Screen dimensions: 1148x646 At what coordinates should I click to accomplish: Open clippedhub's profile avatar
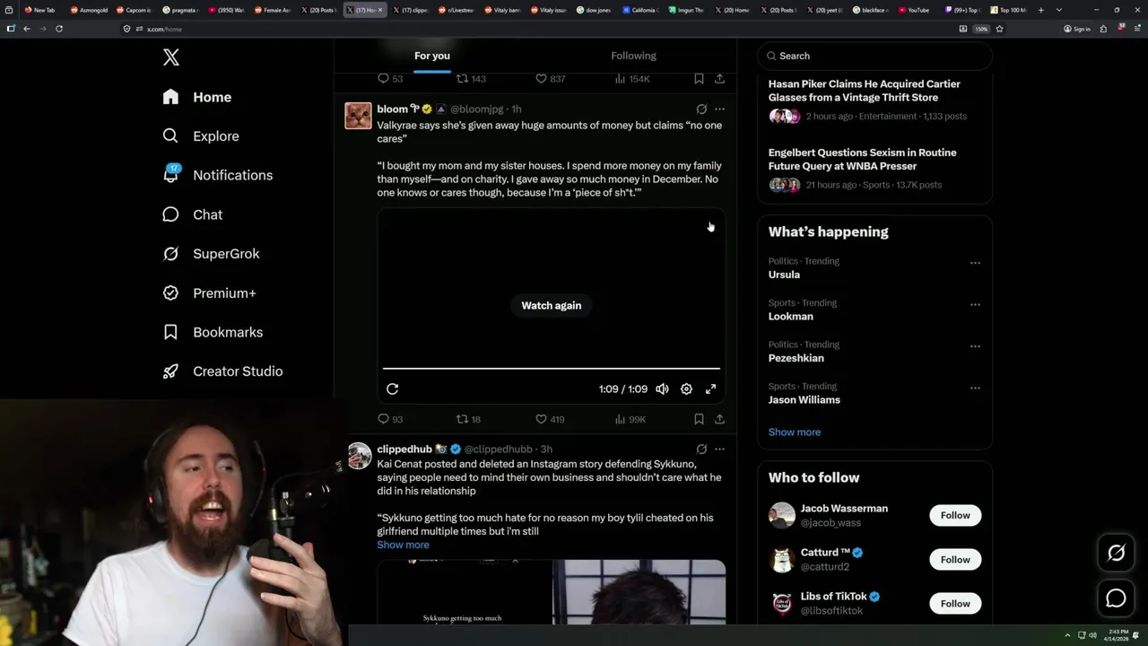pyautogui.click(x=359, y=456)
